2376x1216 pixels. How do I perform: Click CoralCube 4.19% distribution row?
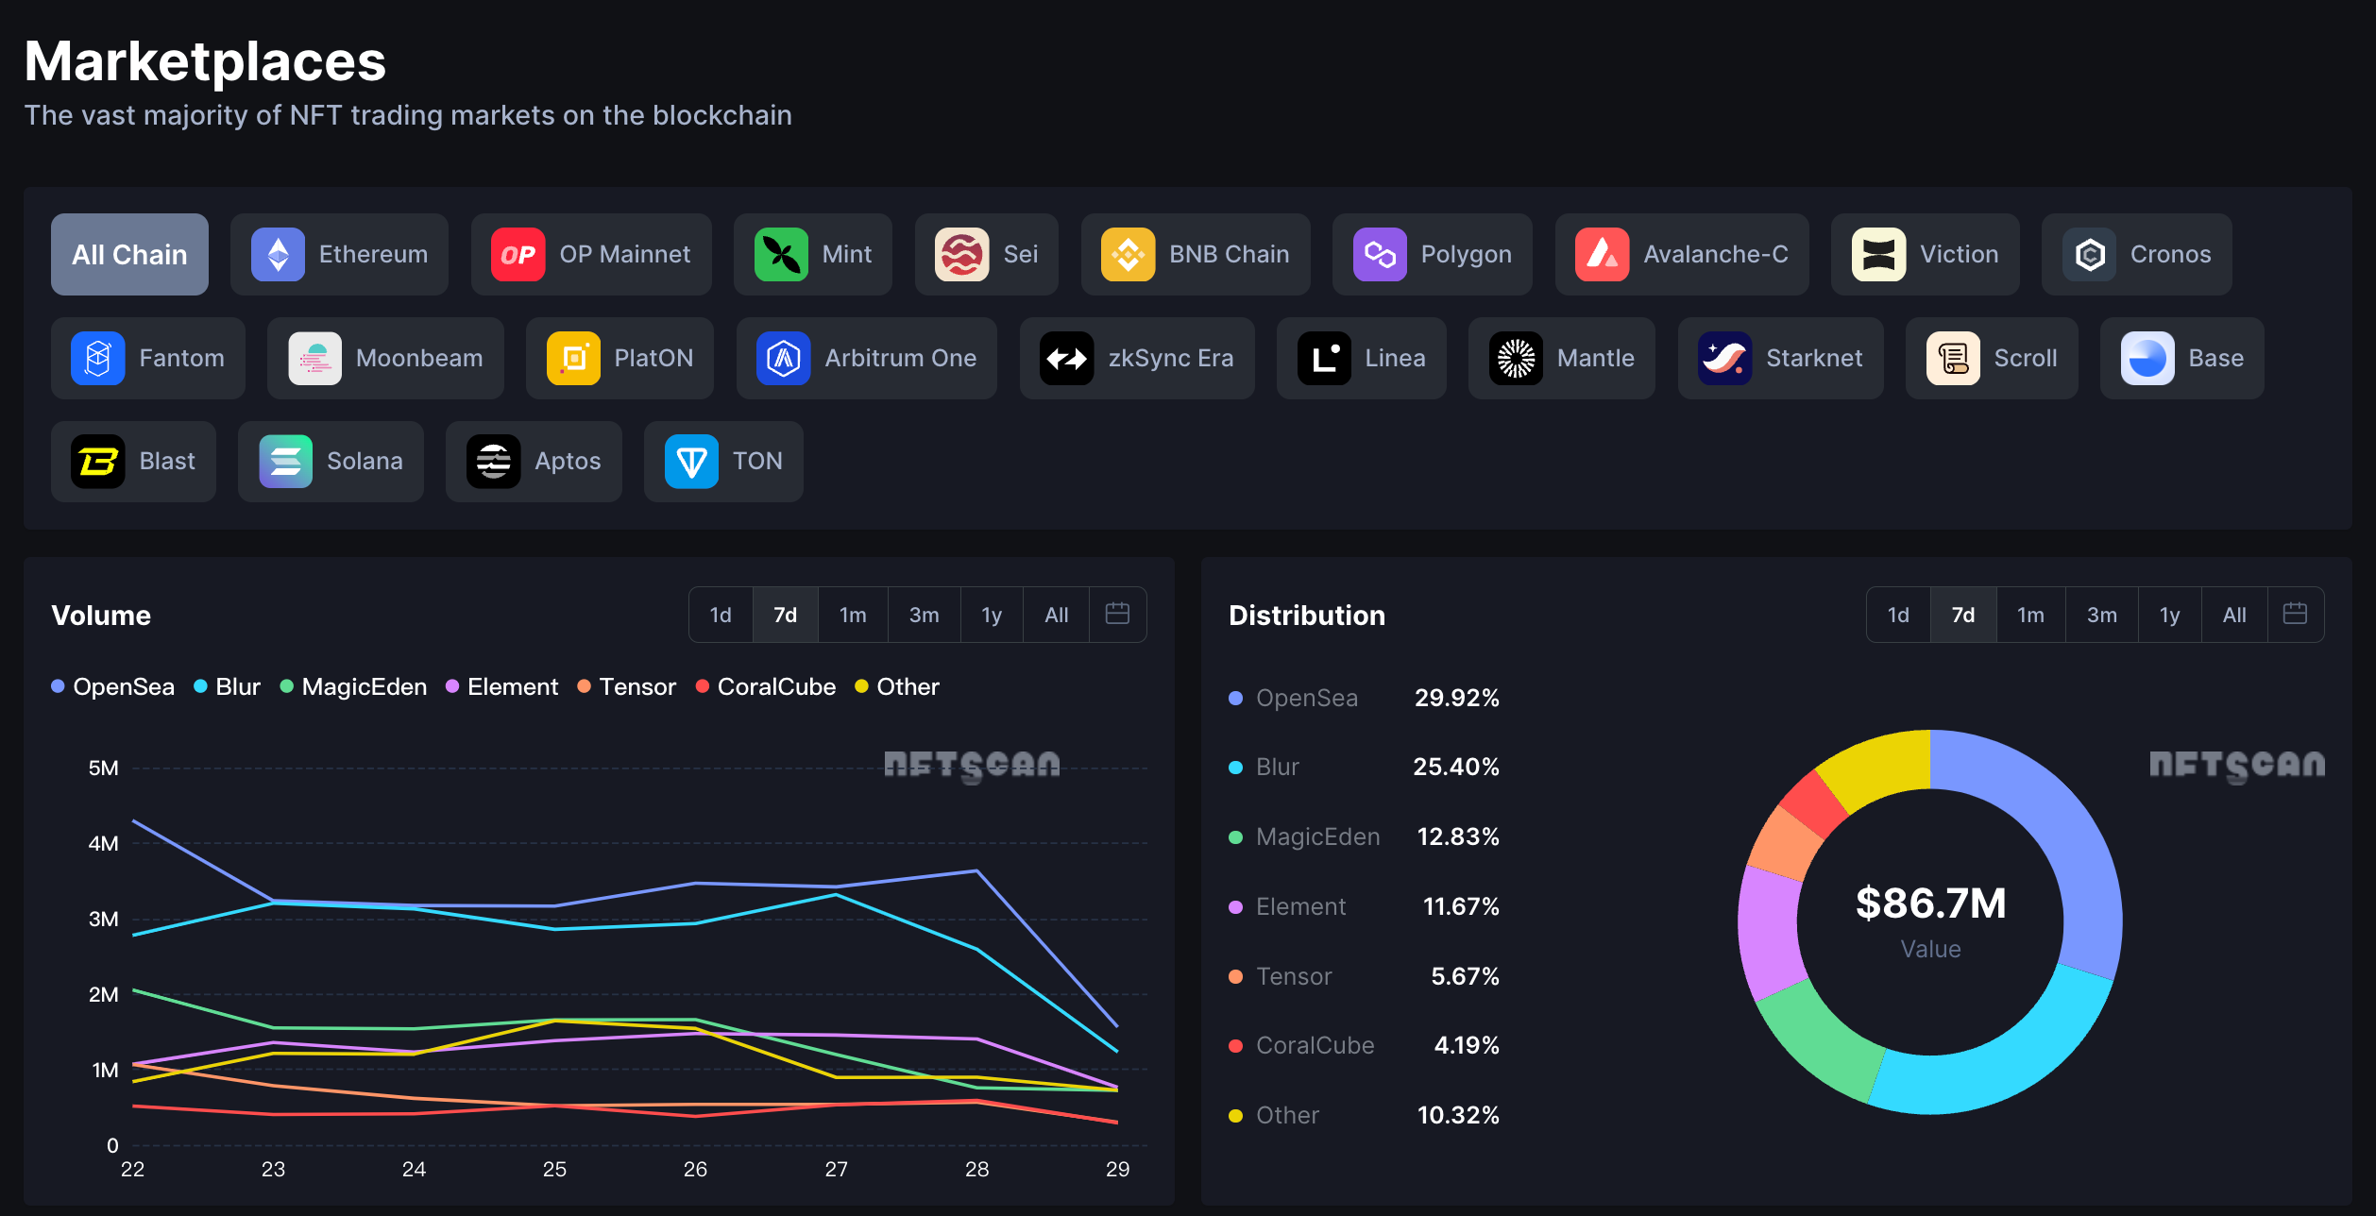point(1364,1045)
